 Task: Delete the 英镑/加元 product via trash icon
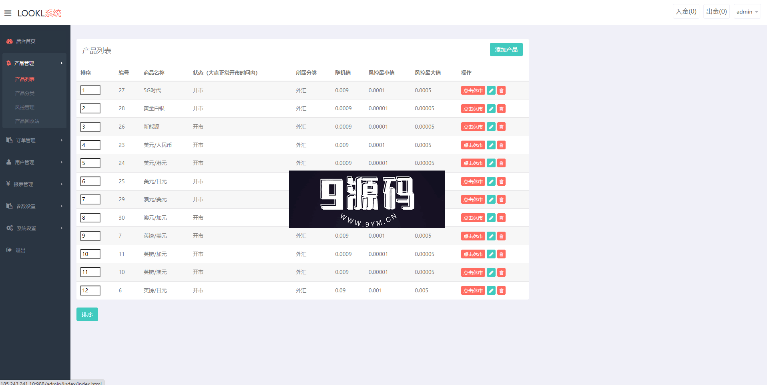pyautogui.click(x=501, y=254)
